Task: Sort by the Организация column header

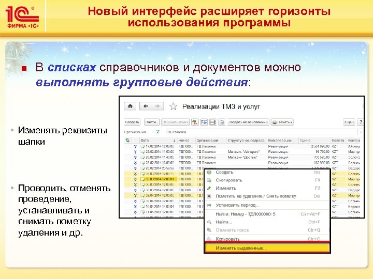Action: pos(211,141)
